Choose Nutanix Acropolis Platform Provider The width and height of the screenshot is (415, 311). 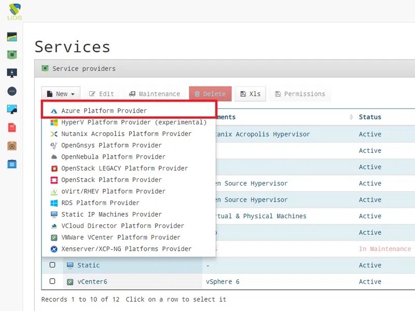coord(129,134)
